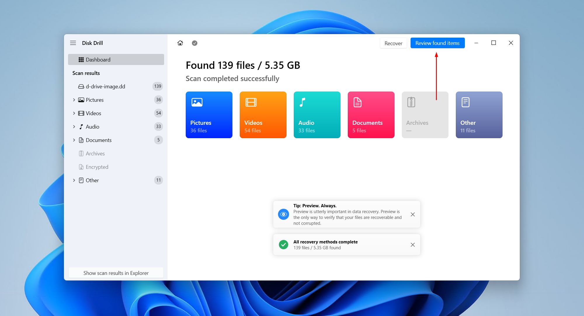Select d-drive-image.dd scan result
The width and height of the screenshot is (584, 316).
click(116, 86)
